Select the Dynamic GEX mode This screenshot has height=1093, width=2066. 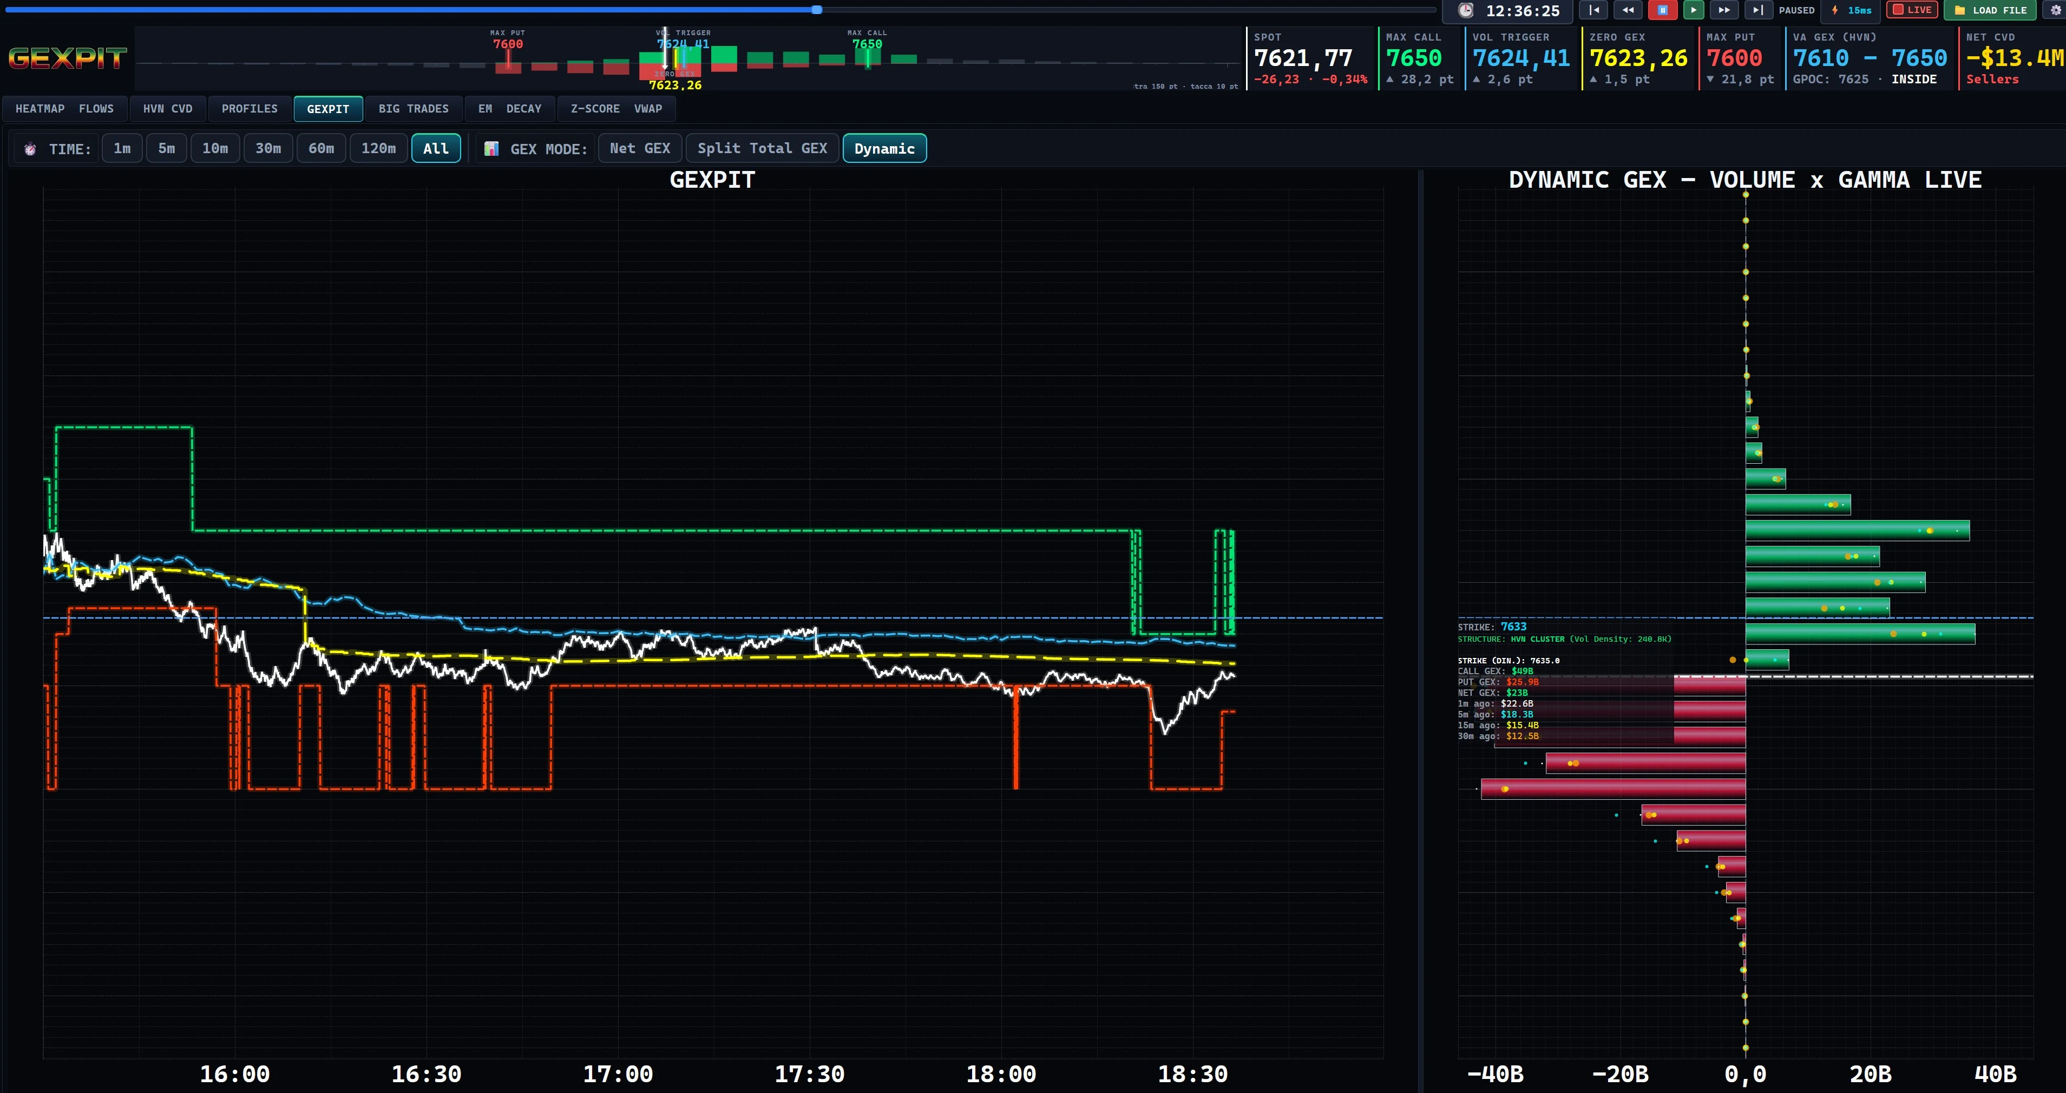pyautogui.click(x=884, y=148)
